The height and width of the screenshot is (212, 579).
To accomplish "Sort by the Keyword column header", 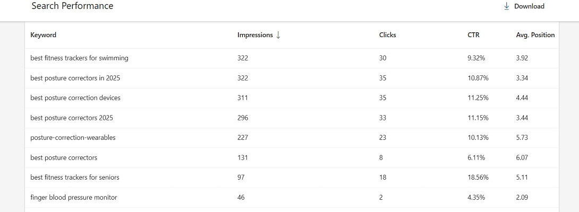I will 43,35.
